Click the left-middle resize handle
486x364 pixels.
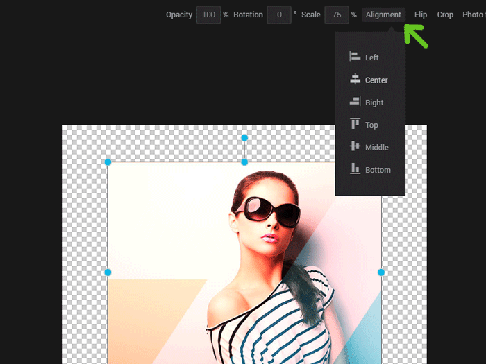(x=108, y=272)
